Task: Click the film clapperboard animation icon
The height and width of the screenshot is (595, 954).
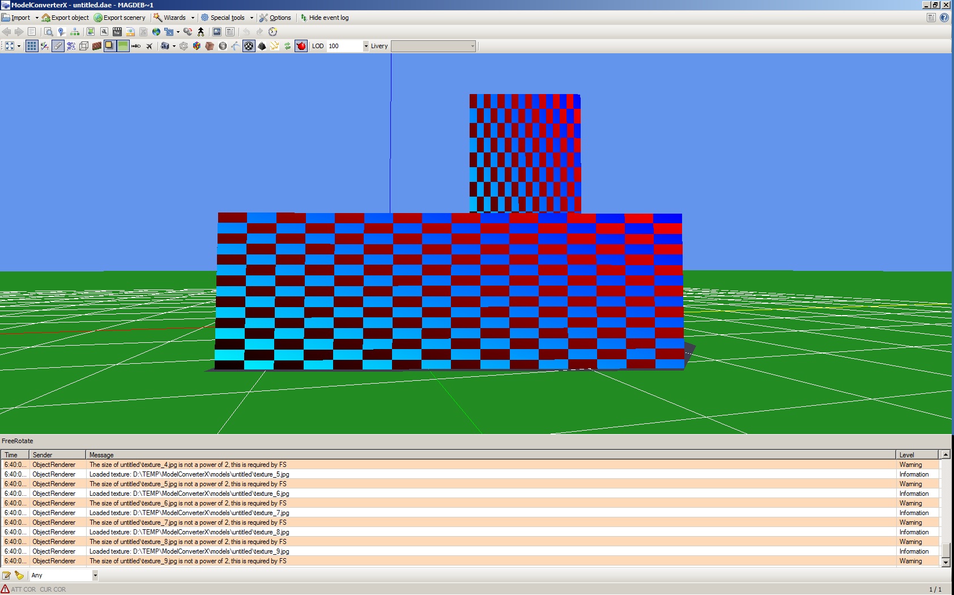Action: point(117,32)
